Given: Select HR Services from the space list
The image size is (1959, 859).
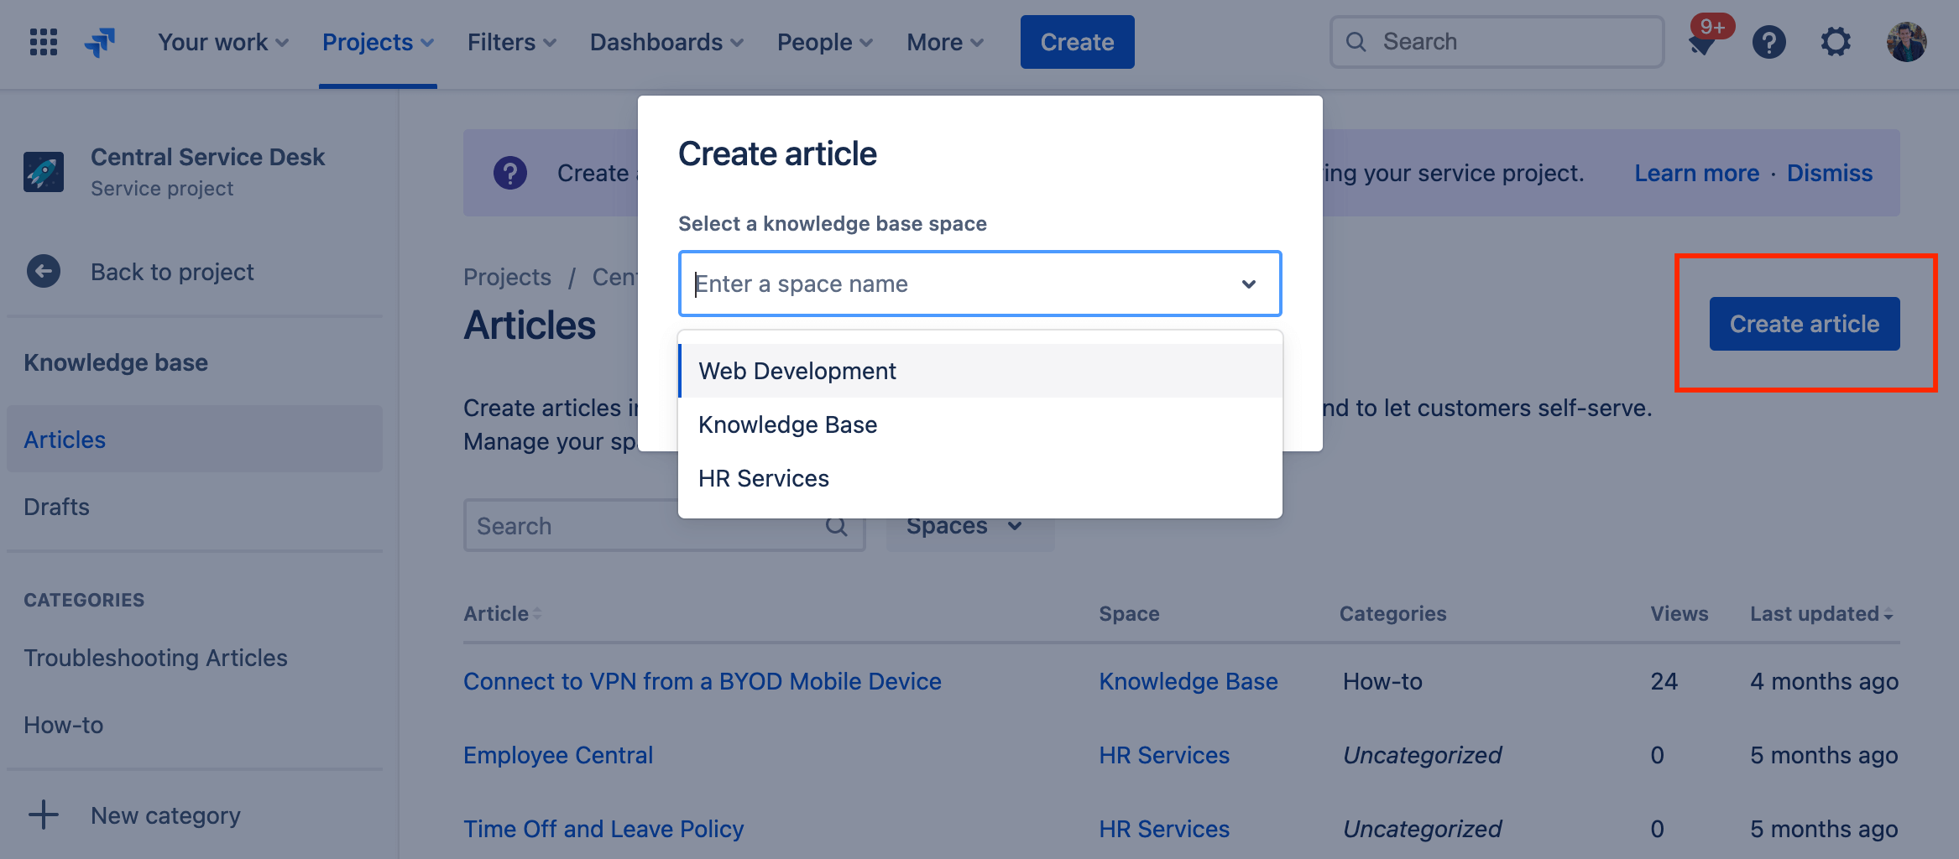Looking at the screenshot, I should (x=763, y=477).
